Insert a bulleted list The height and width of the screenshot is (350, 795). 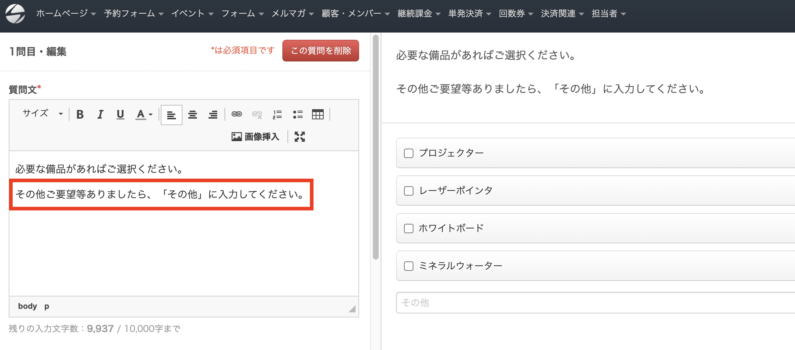(x=298, y=115)
